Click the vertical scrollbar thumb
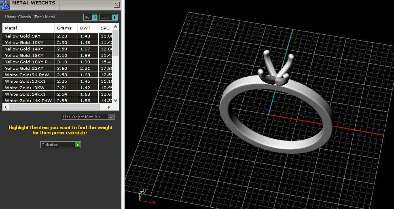394x209 pixels. point(115,43)
